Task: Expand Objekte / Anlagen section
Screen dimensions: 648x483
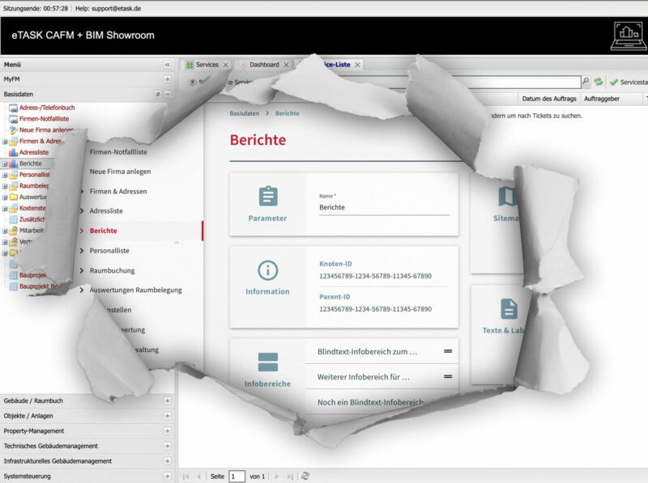Action: click(x=167, y=416)
